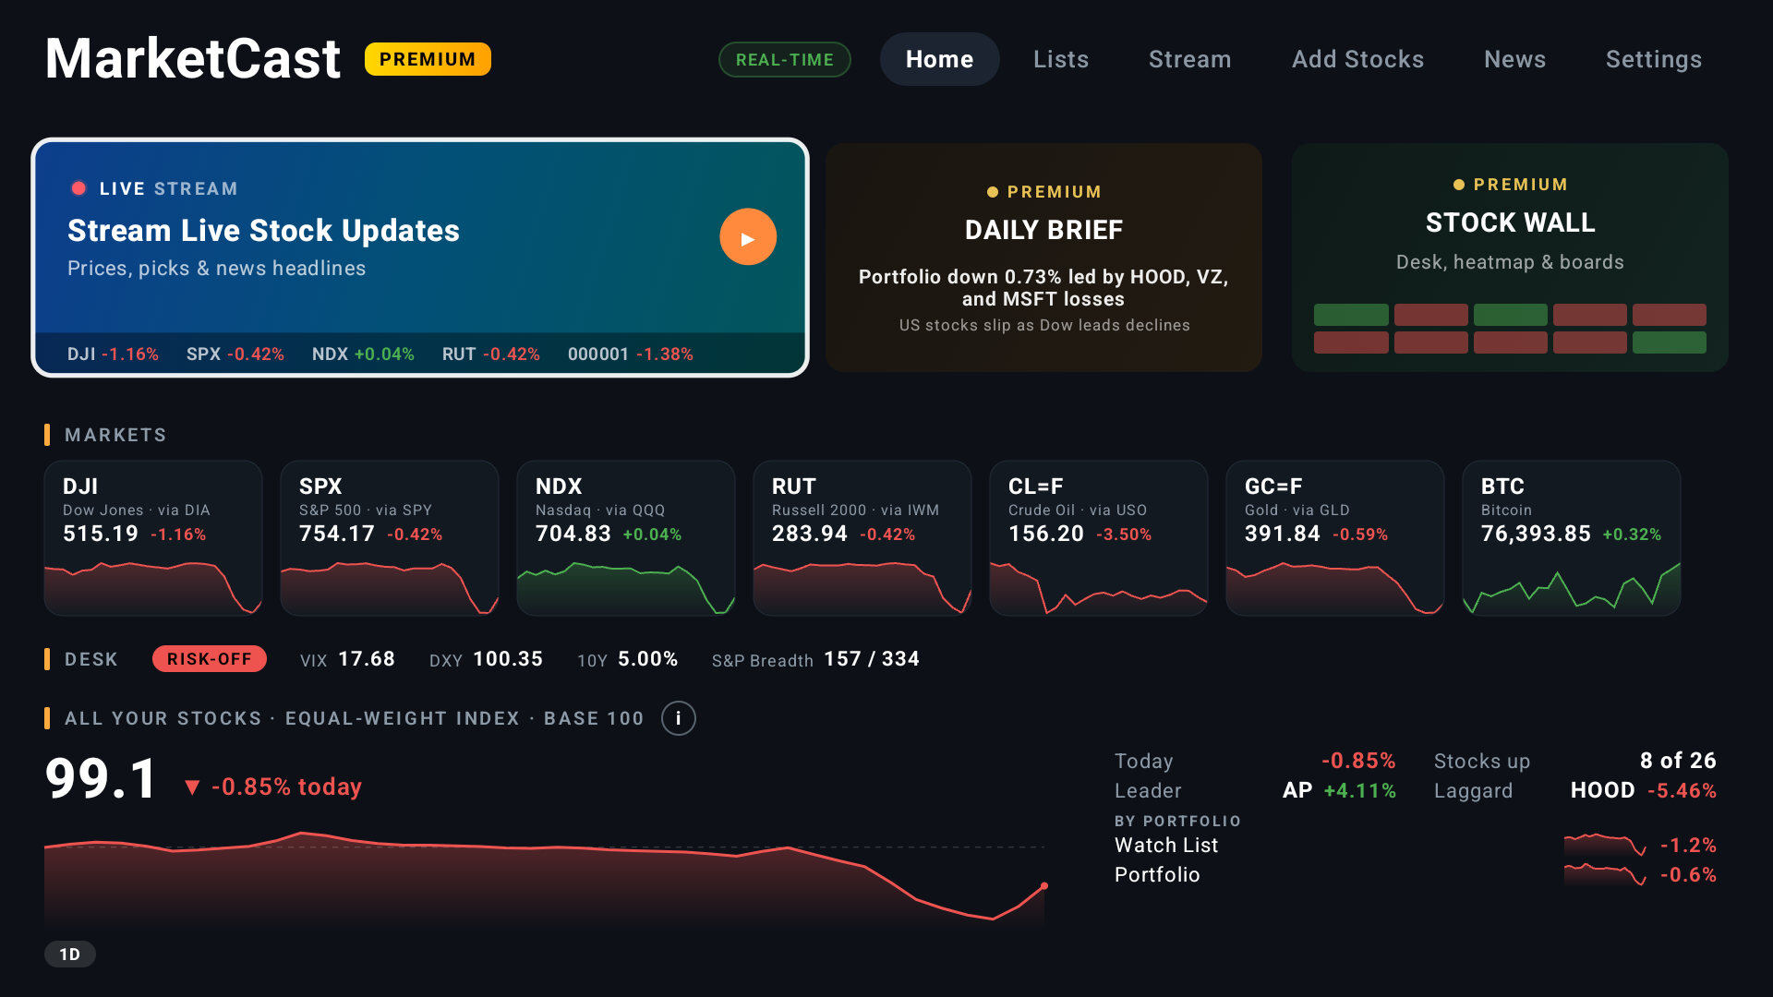Open Settings from navigation
This screenshot has width=1773, height=997.
(x=1653, y=59)
